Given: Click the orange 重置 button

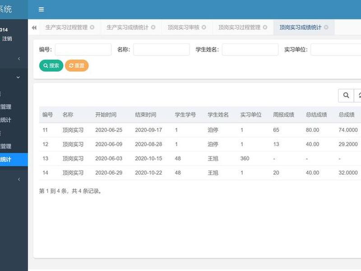Looking at the screenshot, I should pyautogui.click(x=77, y=65).
